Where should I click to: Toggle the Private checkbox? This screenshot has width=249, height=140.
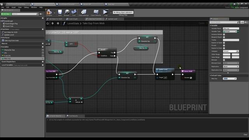pos(224,45)
